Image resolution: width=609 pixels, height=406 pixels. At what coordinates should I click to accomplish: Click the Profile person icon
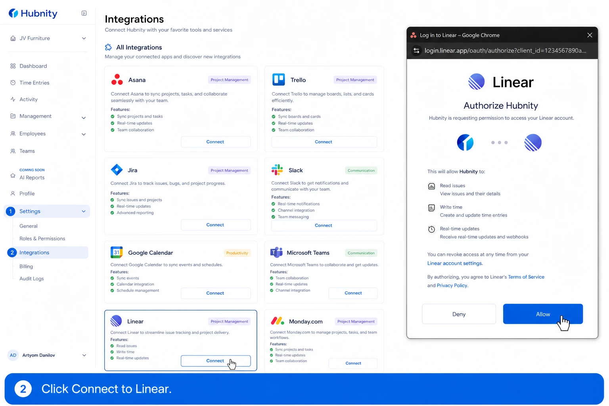[13, 193]
